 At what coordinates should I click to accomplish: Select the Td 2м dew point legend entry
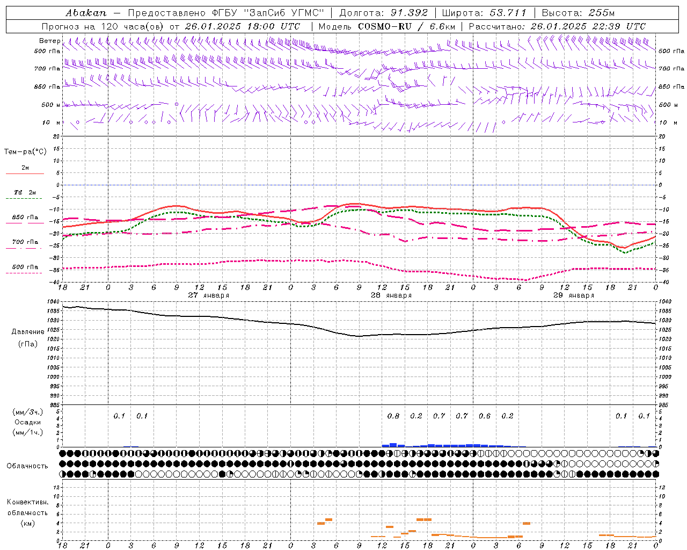[25, 192]
